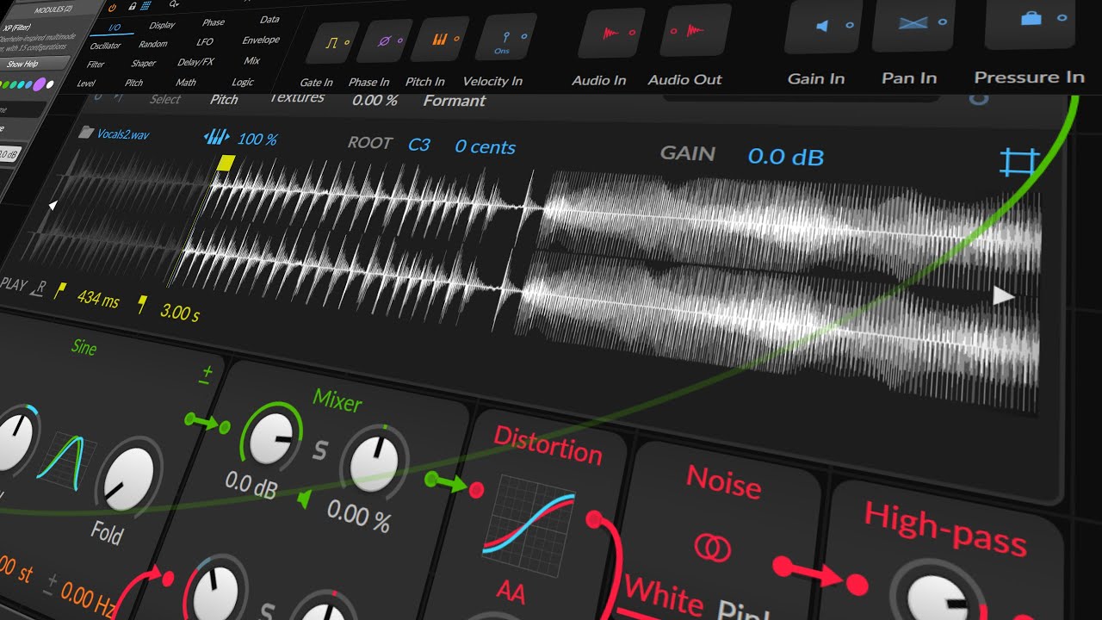
Task: Click the ROOT note value C3
Action: [418, 145]
